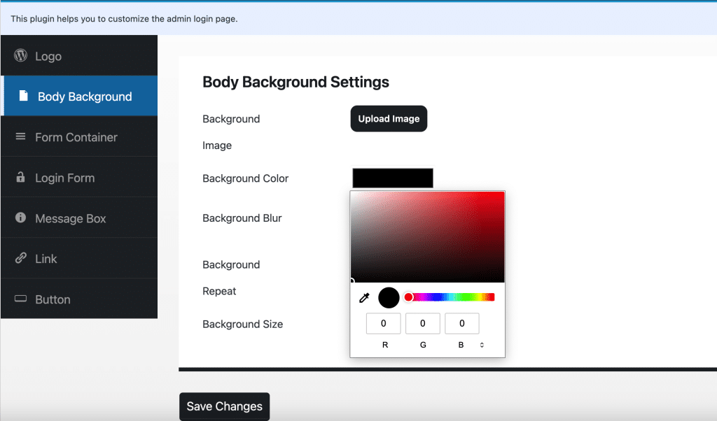
Task: Click the rainbow hue slider bar
Action: tap(452, 297)
